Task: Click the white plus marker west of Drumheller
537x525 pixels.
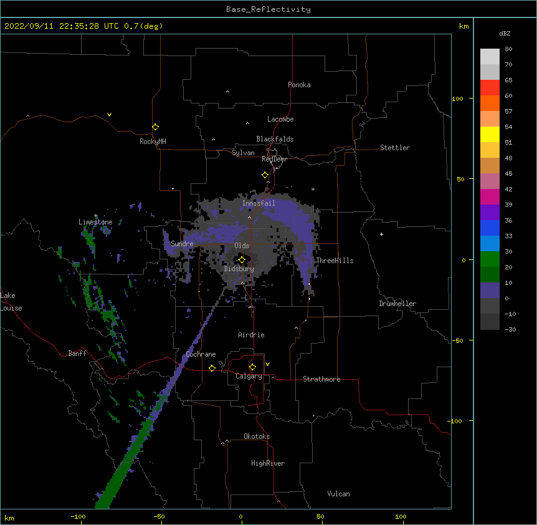Action: [x=381, y=234]
